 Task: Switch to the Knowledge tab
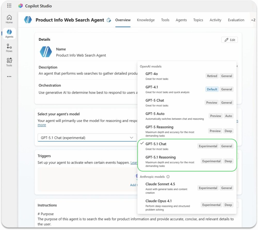pos(146,20)
